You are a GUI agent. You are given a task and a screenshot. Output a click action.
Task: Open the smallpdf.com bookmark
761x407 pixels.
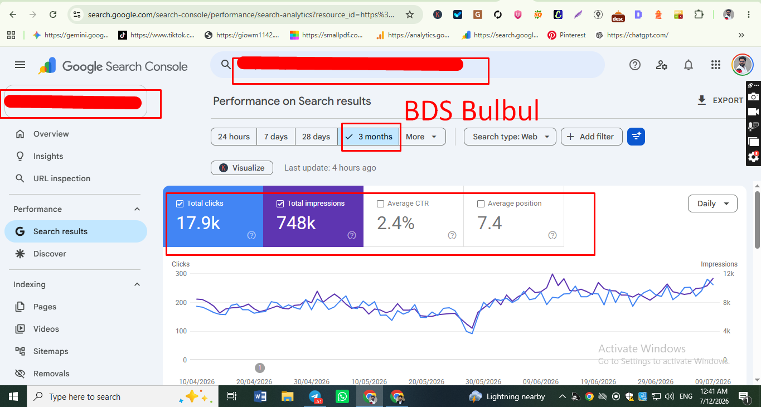[x=327, y=35]
